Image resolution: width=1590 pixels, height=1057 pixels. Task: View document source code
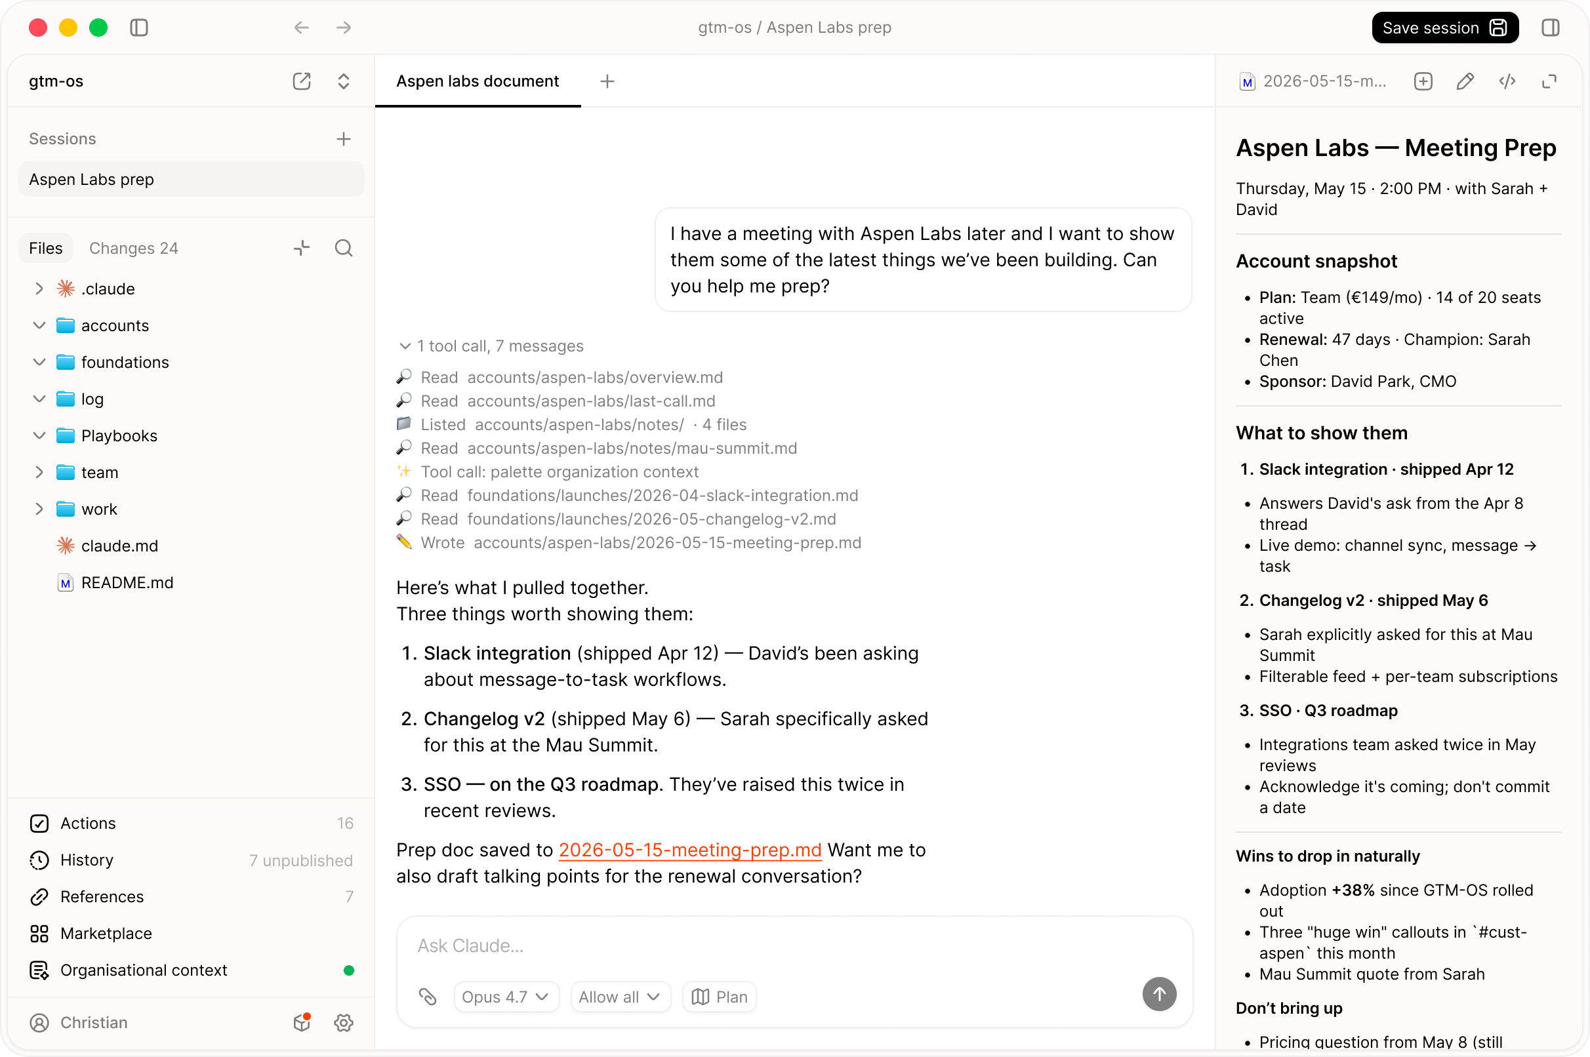1507,81
